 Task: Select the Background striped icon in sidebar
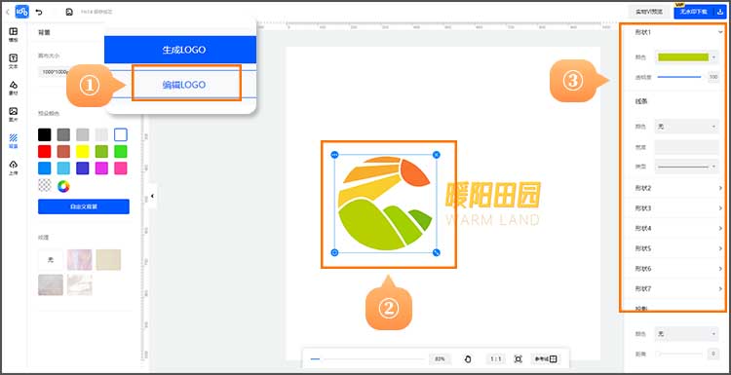tap(14, 141)
